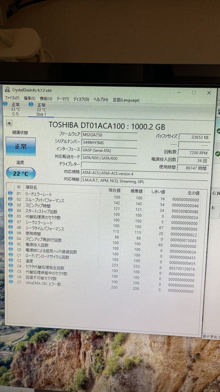Click the 22 °C temperature button

pos(21,174)
